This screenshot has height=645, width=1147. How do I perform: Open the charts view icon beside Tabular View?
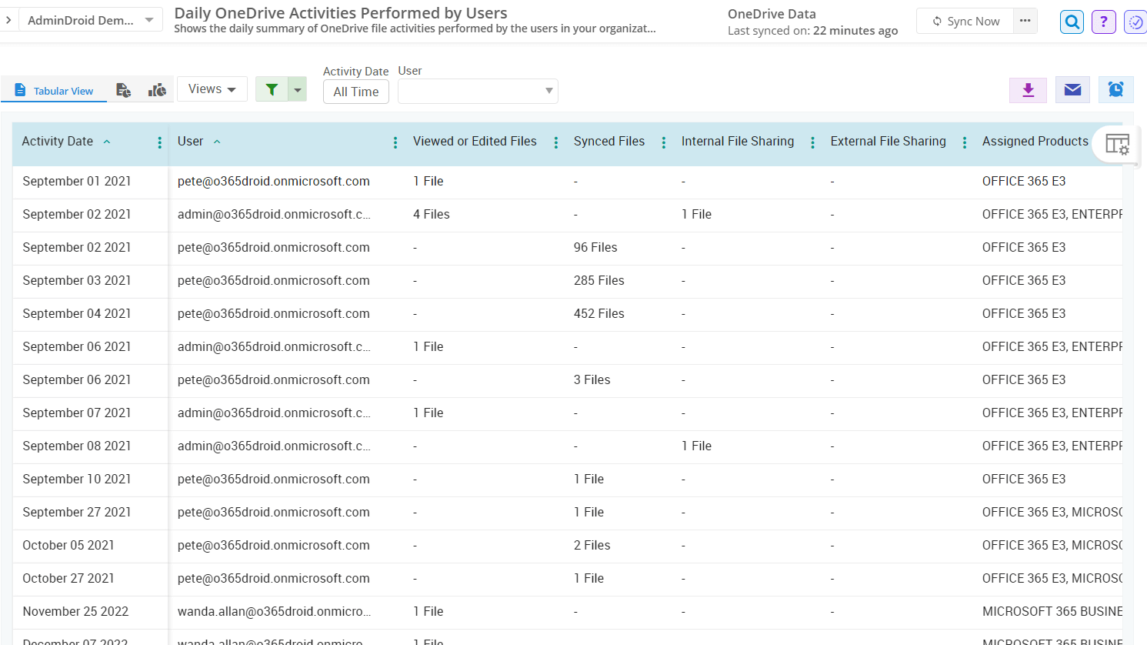point(156,89)
